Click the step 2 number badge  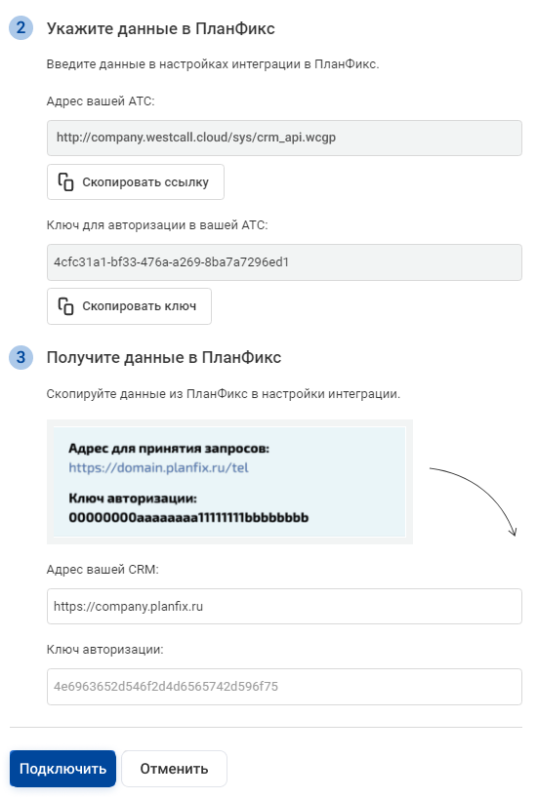[21, 27]
